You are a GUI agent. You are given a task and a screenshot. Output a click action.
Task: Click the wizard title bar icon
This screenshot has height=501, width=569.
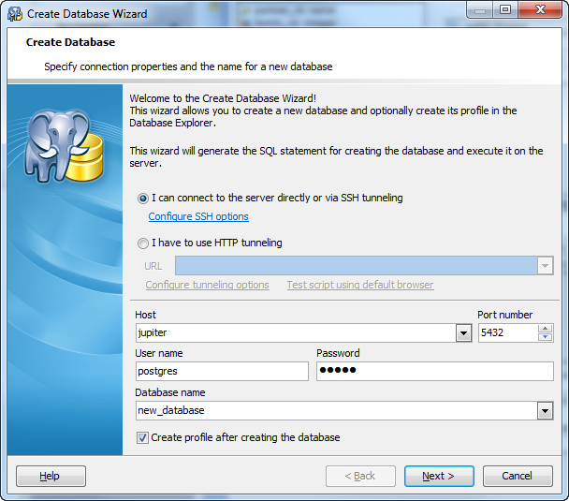(14, 13)
